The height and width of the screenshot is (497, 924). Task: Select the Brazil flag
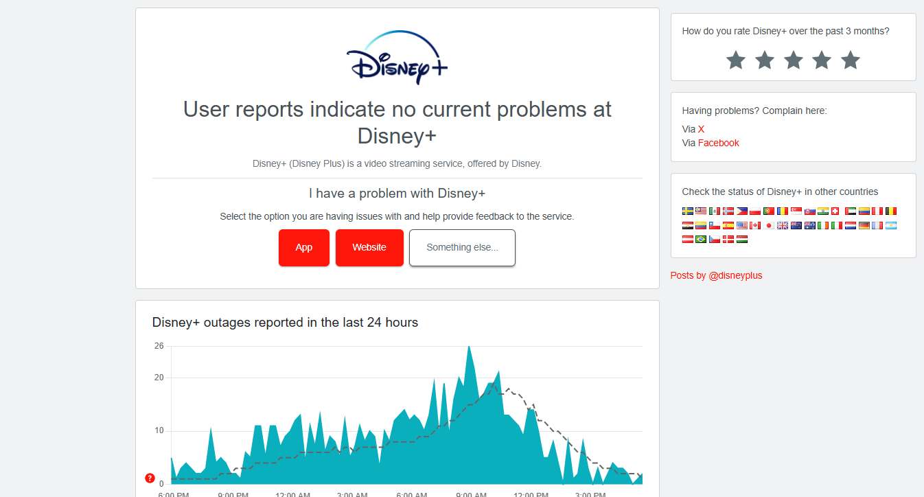(x=701, y=239)
